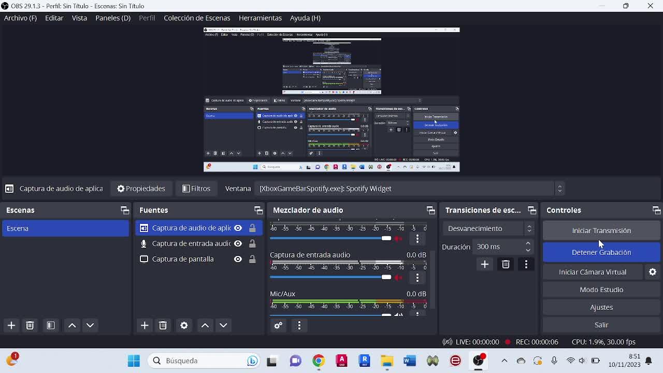This screenshot has height=373, width=663.
Task: Toggle mute on the topmost mixer channel
Action: 398,238
